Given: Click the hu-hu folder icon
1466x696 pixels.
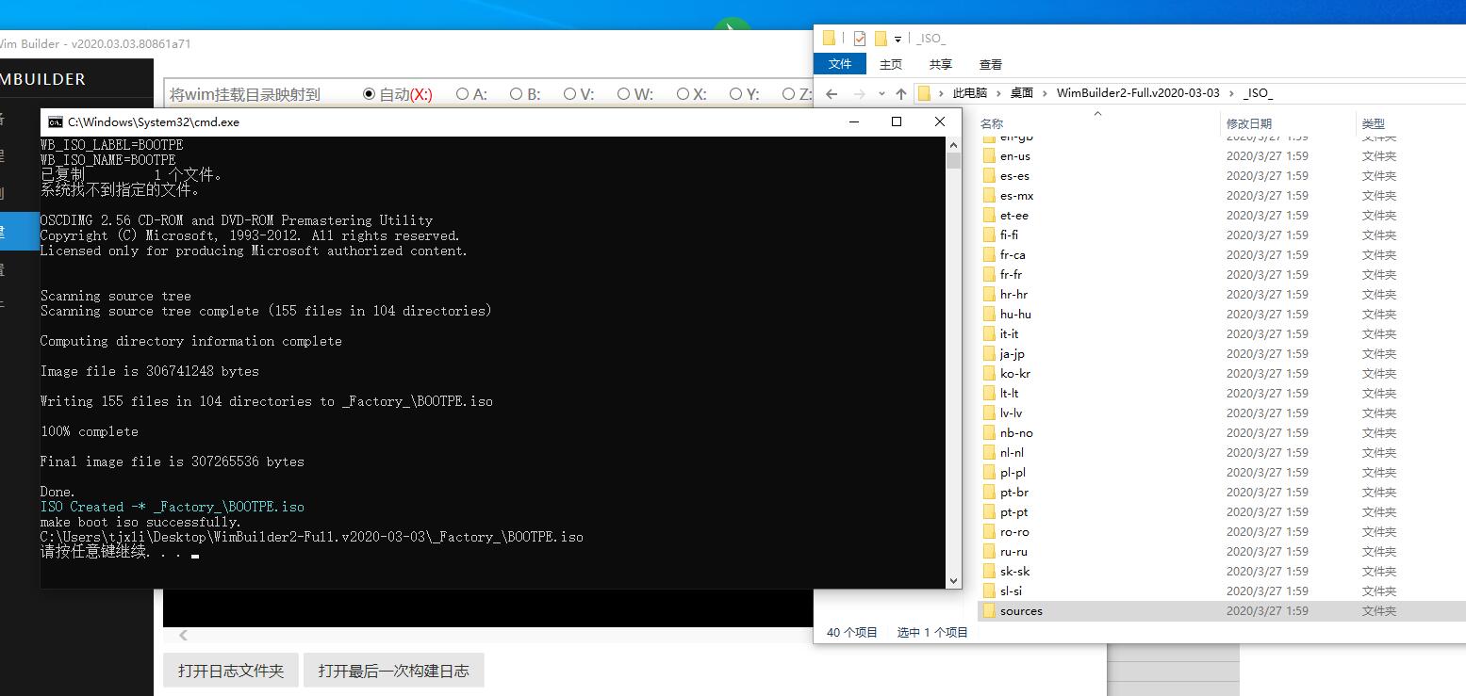Looking at the screenshot, I should coord(989,315).
